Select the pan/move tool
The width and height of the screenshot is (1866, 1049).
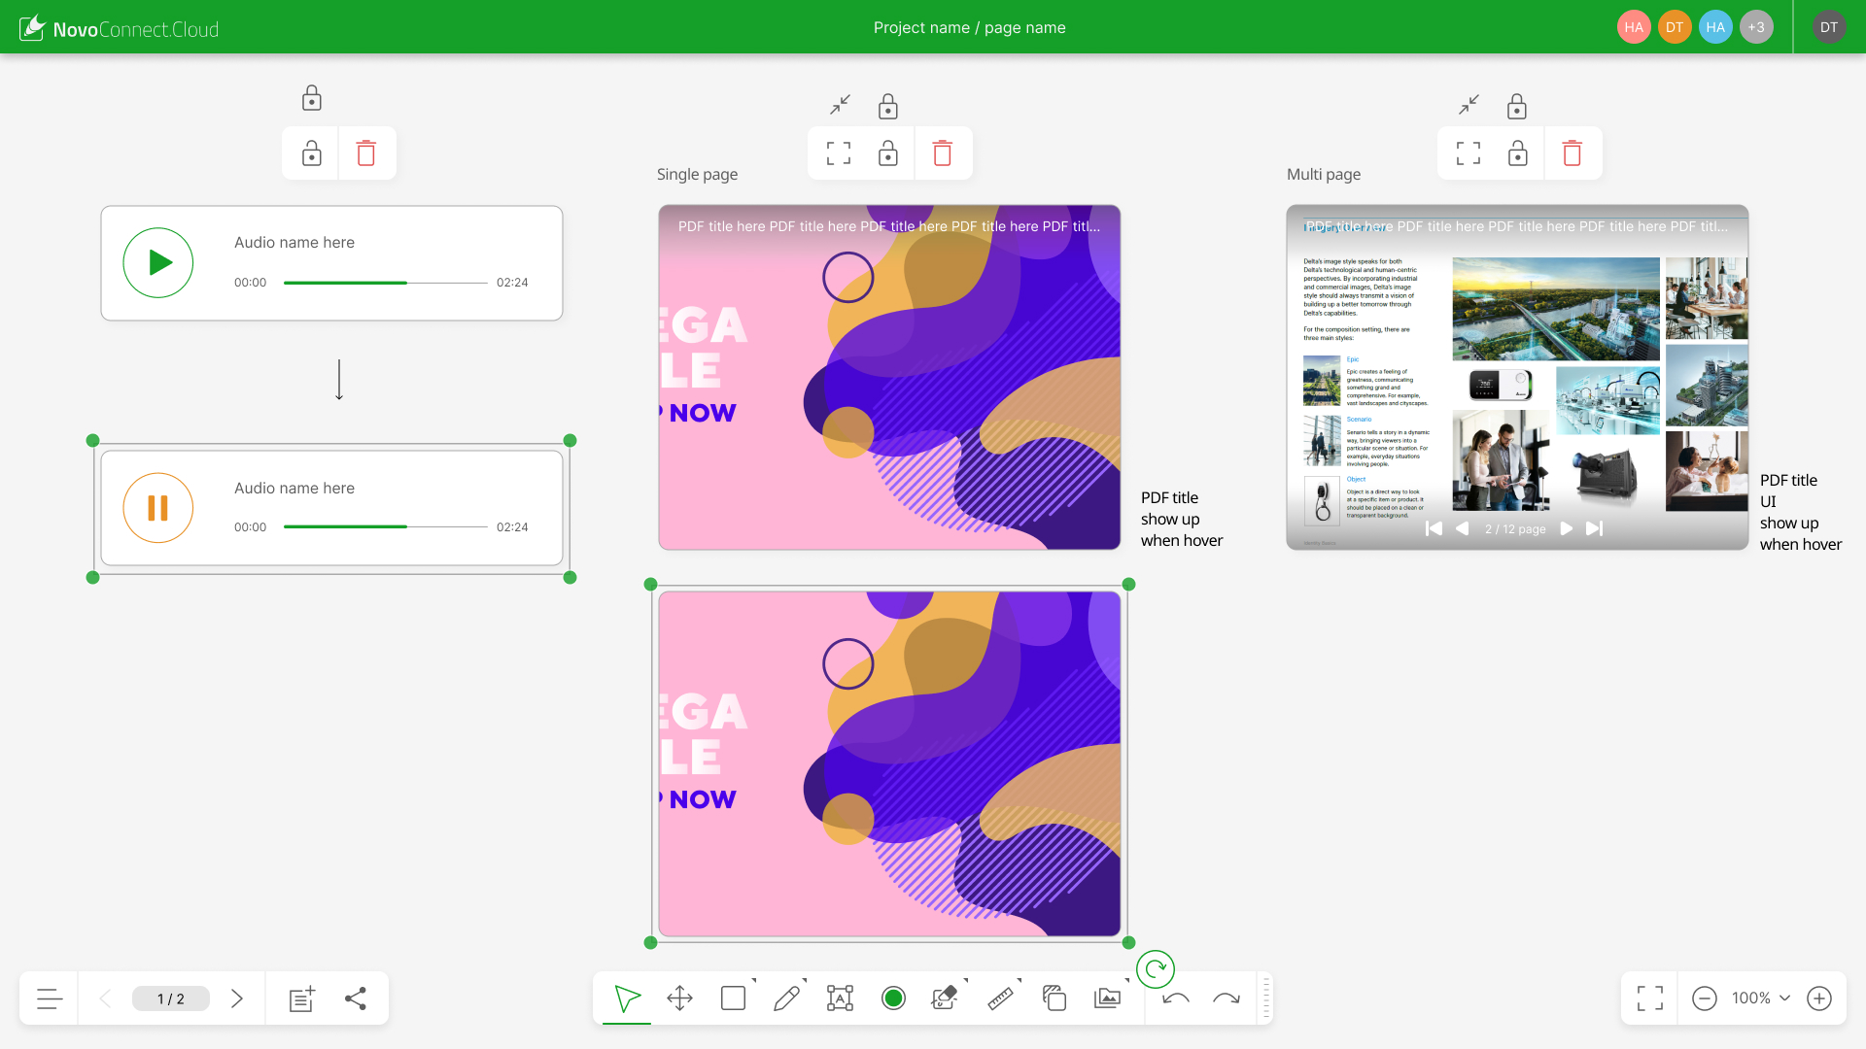click(x=680, y=998)
